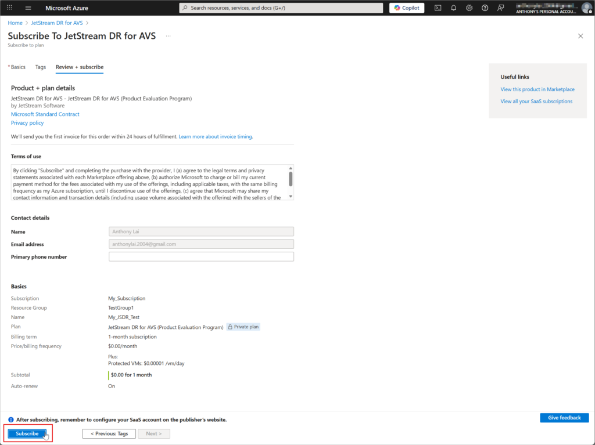The image size is (595, 445).
Task: Click the account avatar picture
Action: point(586,8)
